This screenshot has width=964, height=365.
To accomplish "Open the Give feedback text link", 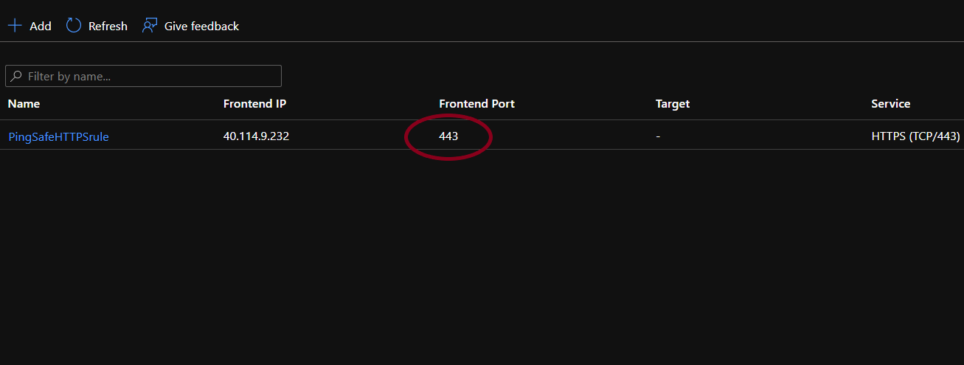I will 201,26.
